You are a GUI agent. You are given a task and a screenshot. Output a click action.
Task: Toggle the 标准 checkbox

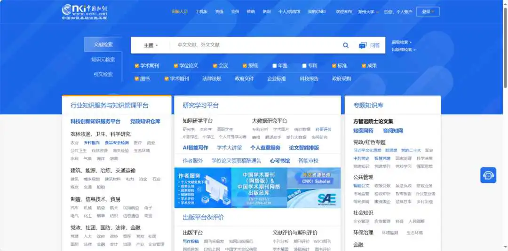334,66
